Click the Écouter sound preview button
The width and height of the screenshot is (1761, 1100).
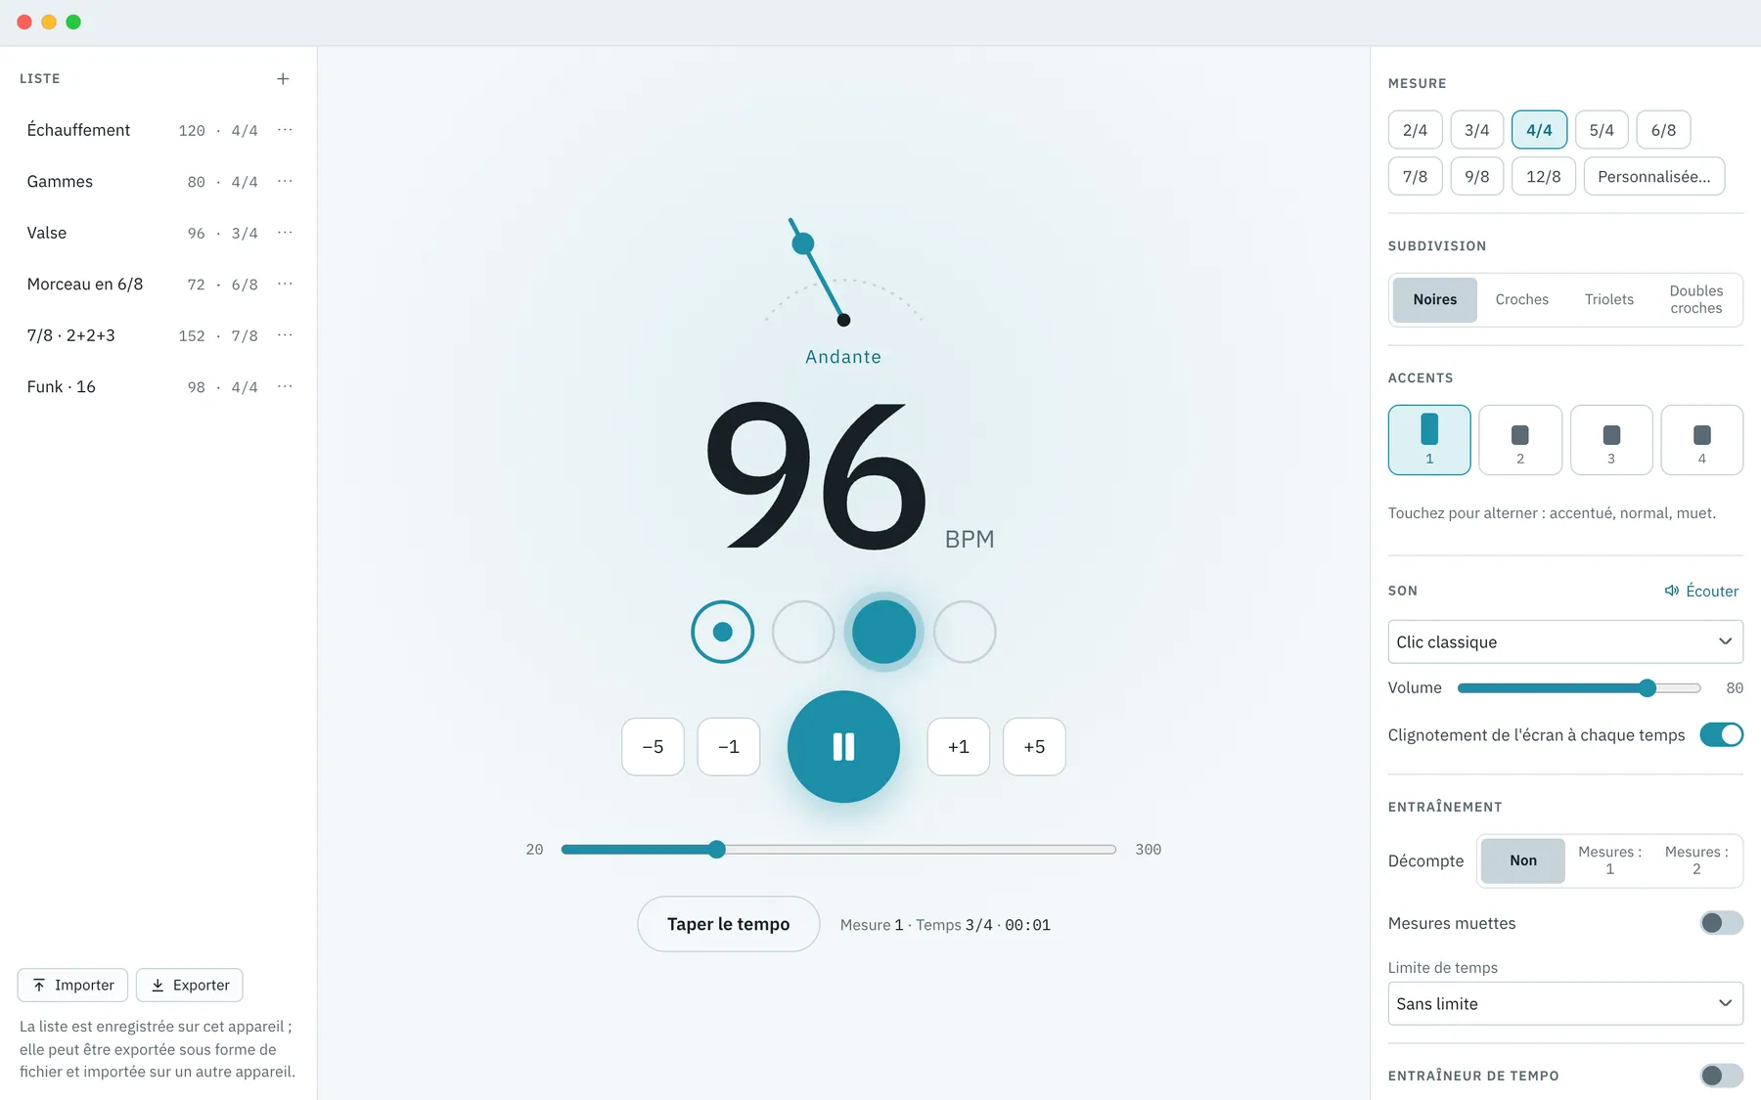pos(1701,591)
